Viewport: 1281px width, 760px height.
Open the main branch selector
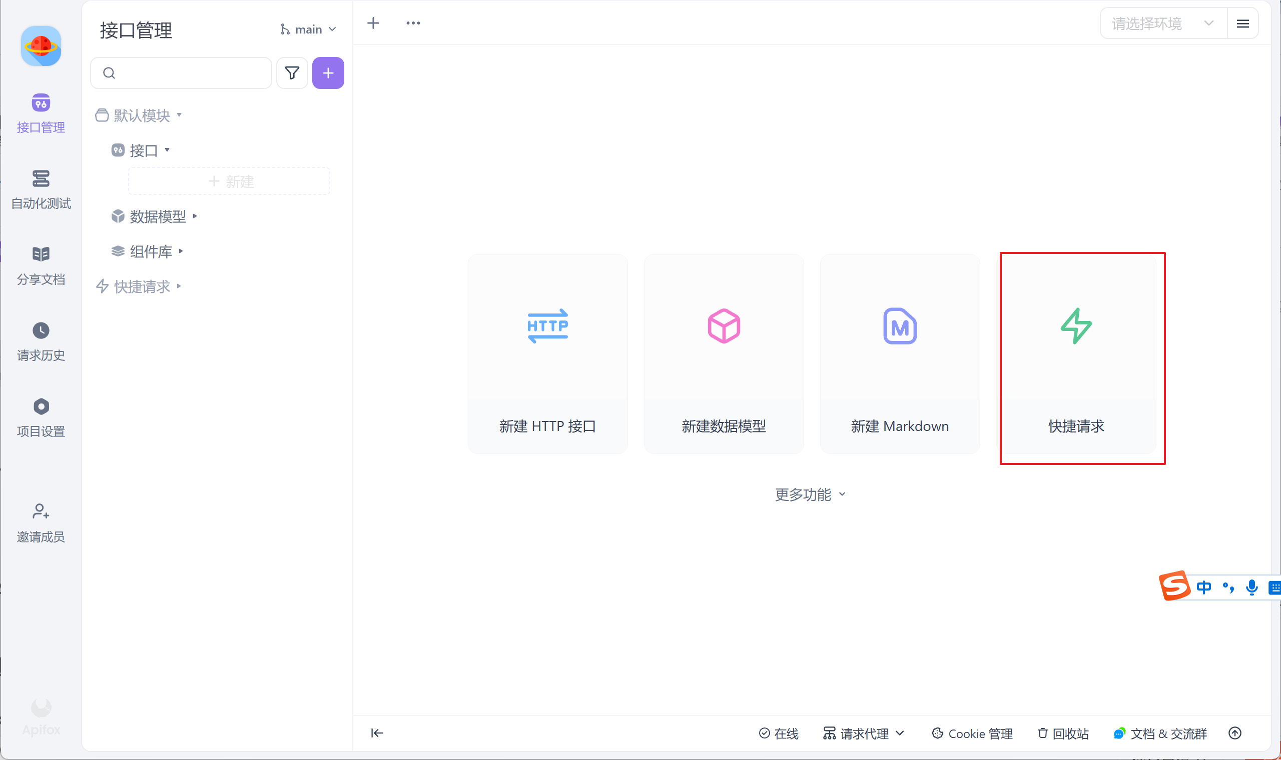coord(308,29)
